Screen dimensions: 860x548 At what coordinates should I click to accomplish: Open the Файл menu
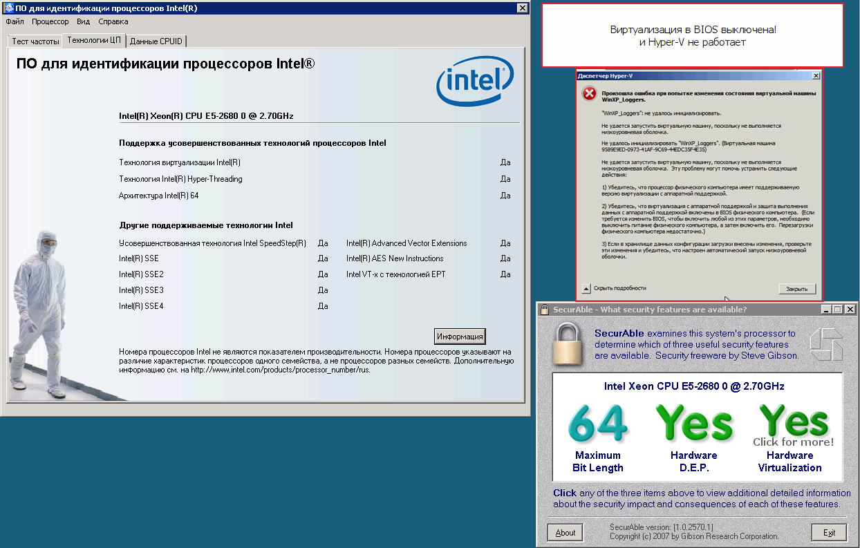pos(15,21)
